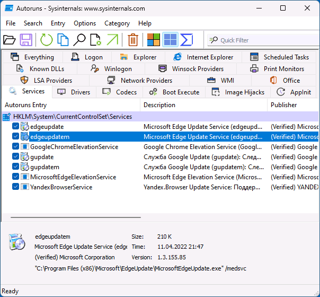
Task: Toggle the gupdatem service checkbox
Action: click(x=15, y=167)
